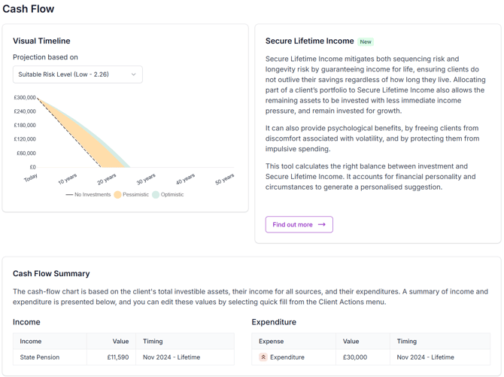The image size is (504, 377).
Task: Click the Expenditure row chevron icon
Action: (263, 357)
